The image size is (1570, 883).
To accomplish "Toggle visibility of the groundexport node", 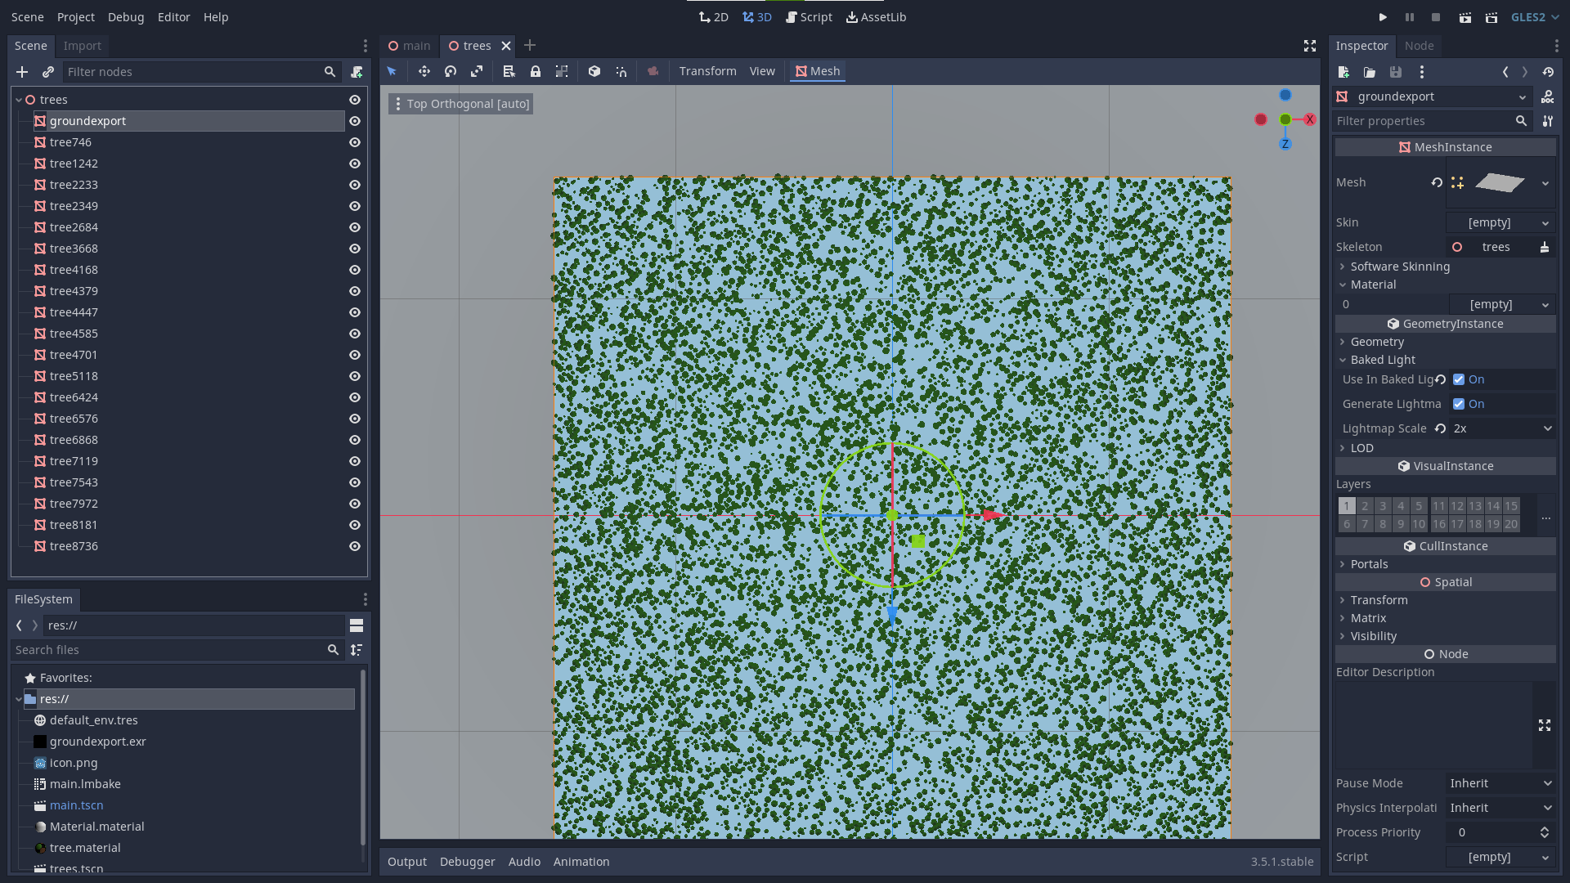I will click(x=354, y=120).
